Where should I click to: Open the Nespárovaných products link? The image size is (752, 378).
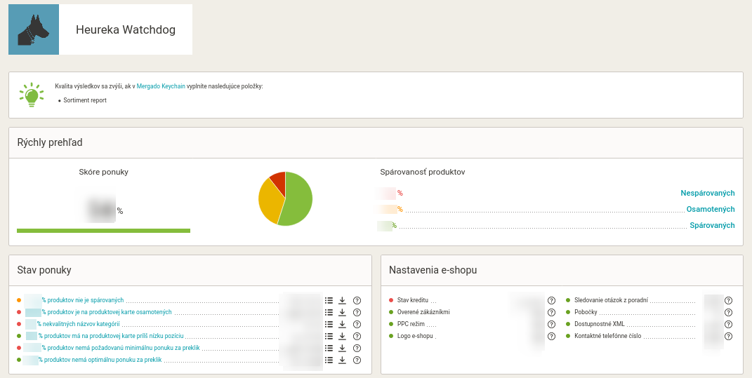pos(707,193)
